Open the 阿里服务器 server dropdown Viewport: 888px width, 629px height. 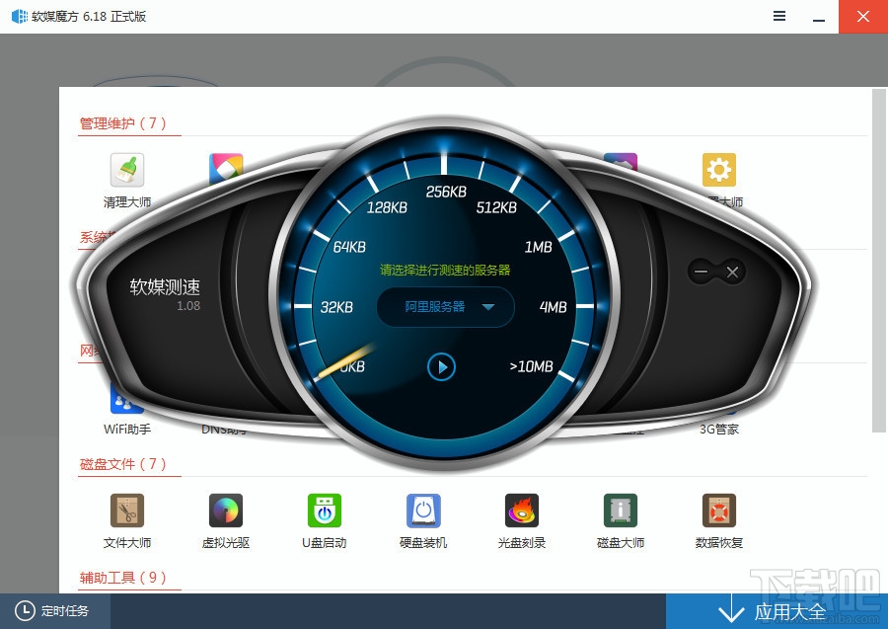(x=445, y=307)
